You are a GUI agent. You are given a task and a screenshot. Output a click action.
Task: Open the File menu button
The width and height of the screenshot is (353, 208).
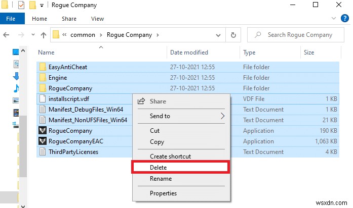click(11, 19)
